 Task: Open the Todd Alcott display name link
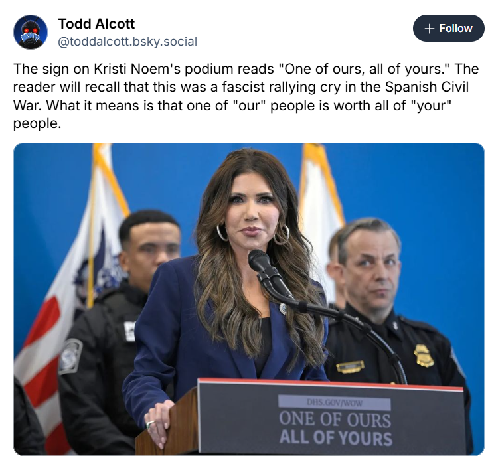coord(96,24)
